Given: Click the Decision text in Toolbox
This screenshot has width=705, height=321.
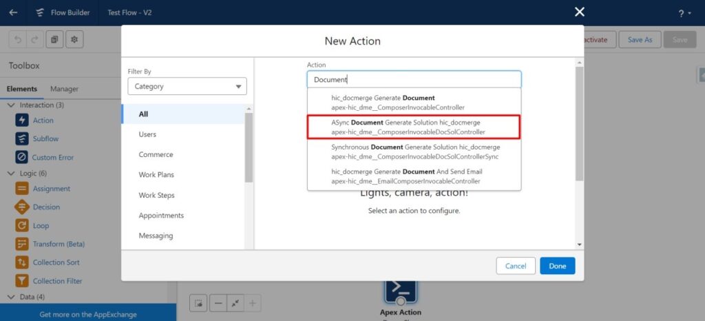Looking at the screenshot, I should point(46,207).
